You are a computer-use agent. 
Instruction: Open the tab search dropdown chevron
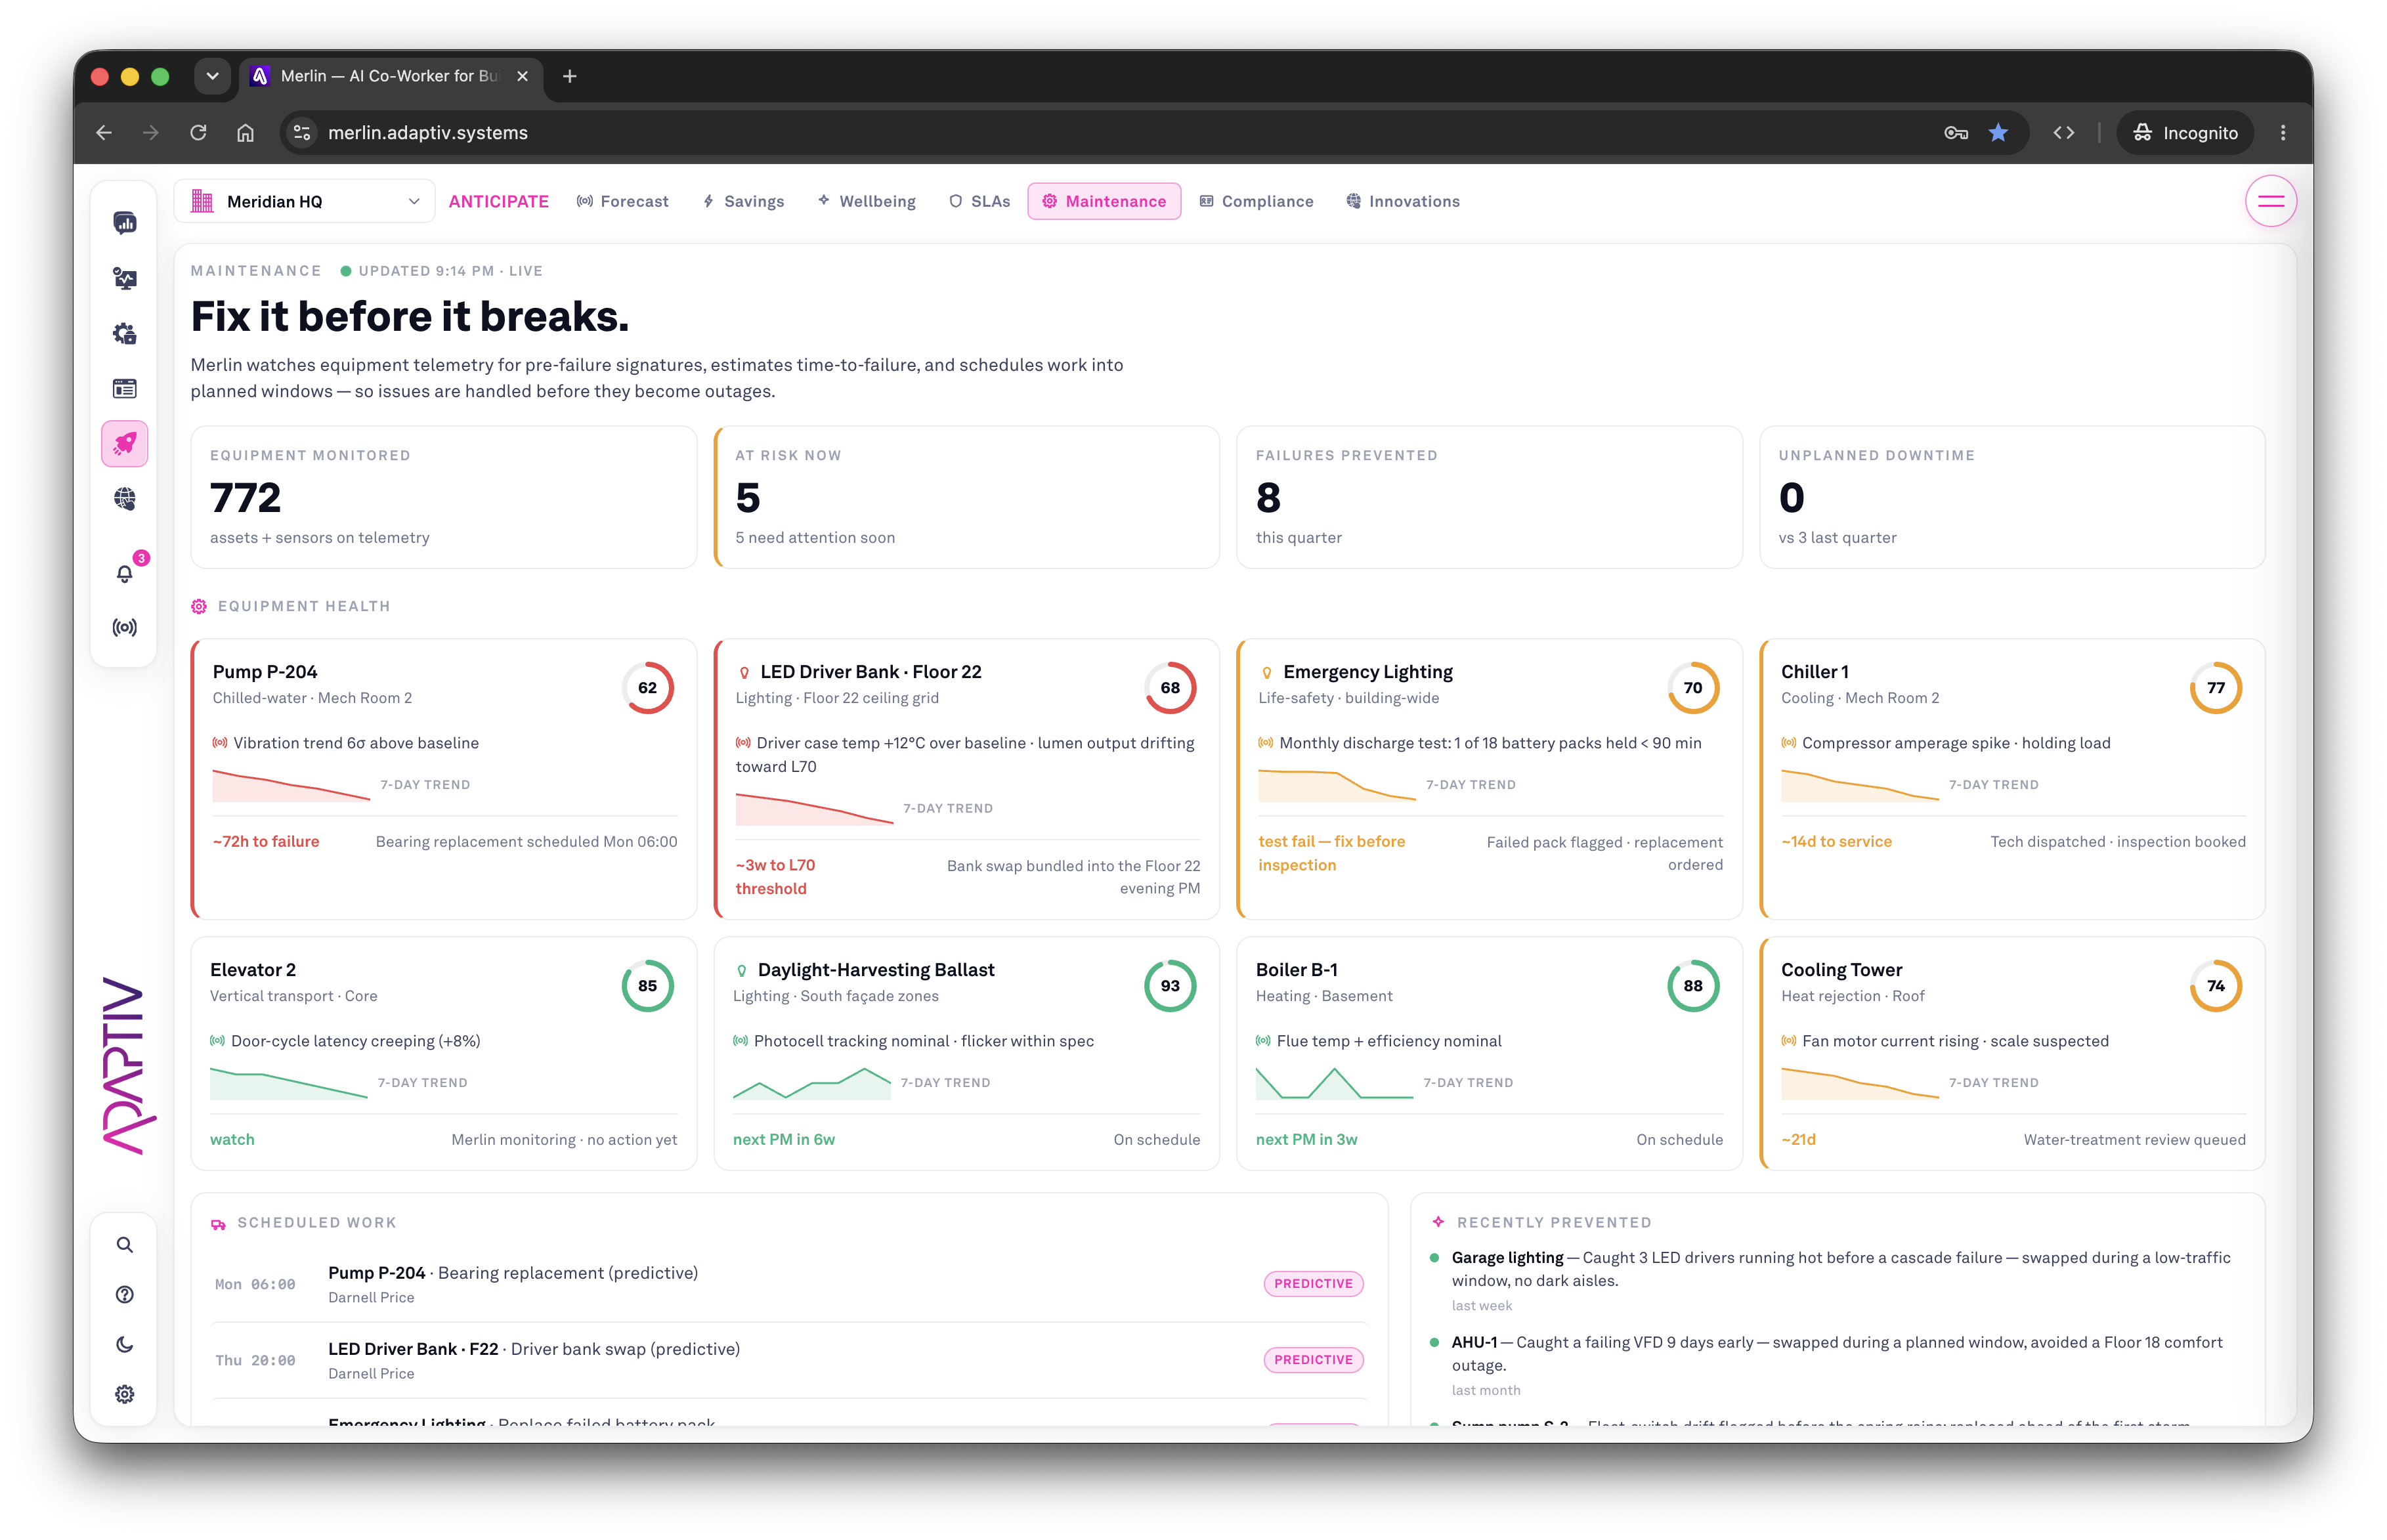tap(212, 76)
